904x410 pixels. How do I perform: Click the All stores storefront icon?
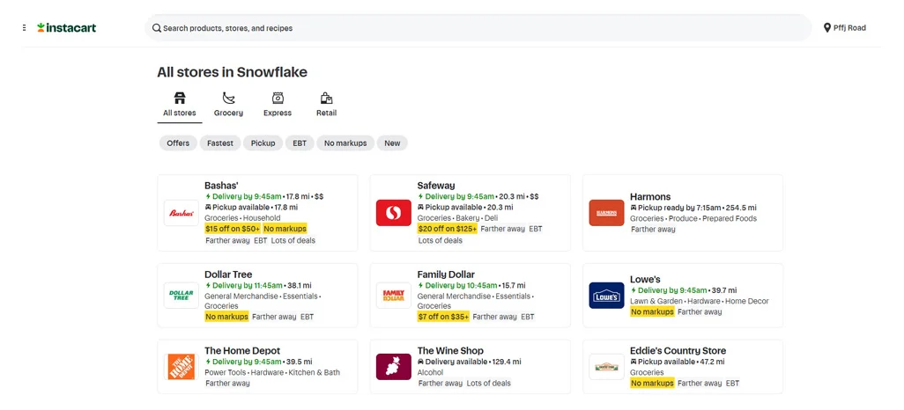pyautogui.click(x=180, y=98)
